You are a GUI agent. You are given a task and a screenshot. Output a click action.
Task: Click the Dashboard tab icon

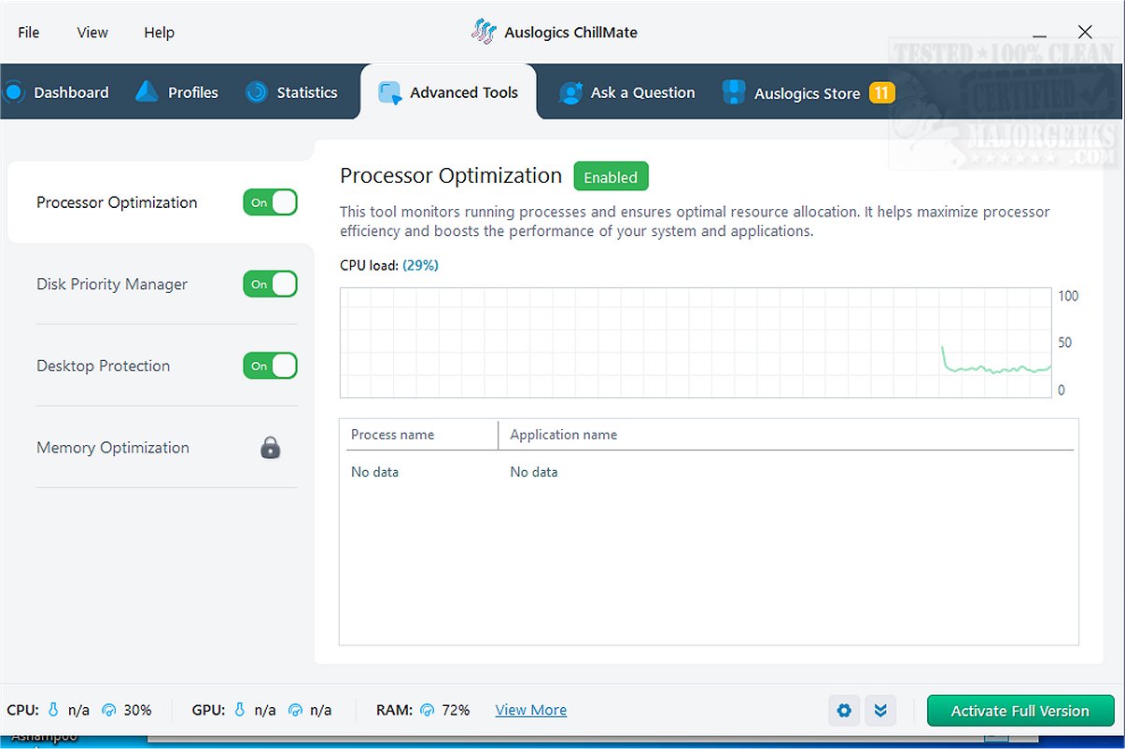click(13, 92)
